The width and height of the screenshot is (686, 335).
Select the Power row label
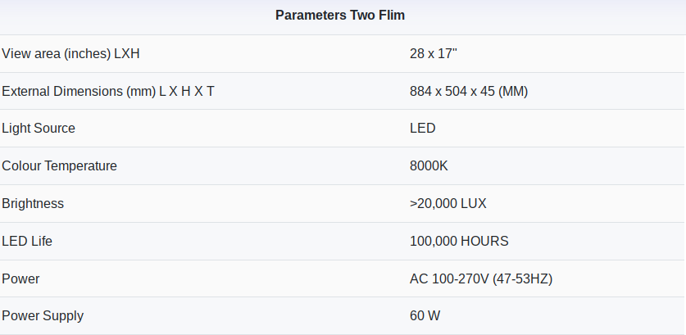tap(20, 279)
